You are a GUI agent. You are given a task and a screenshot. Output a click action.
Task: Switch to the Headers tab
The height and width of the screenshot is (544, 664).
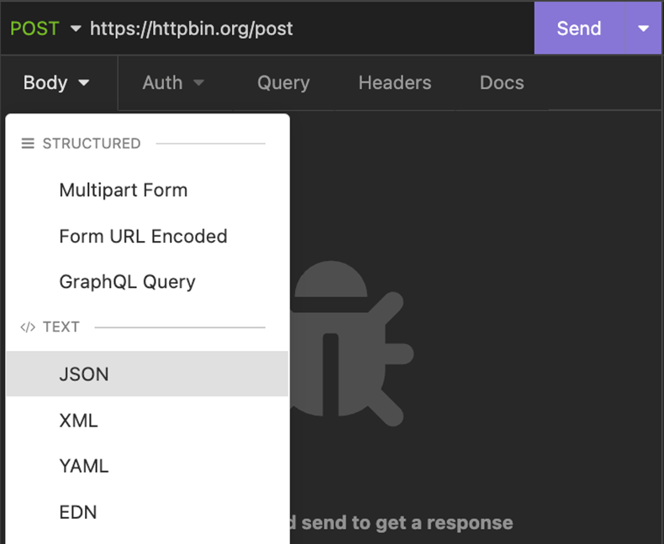pyautogui.click(x=394, y=82)
